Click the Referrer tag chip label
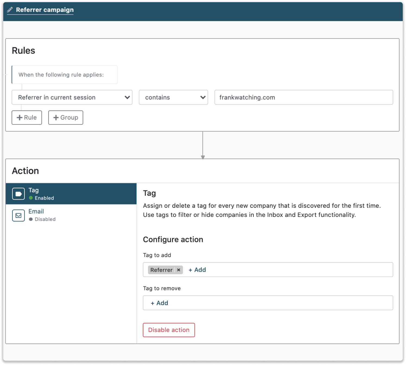Screen dimensions: 406x365 [161, 270]
